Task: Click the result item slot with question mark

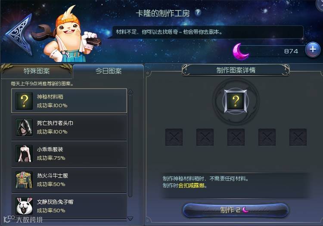Action: (x=236, y=101)
